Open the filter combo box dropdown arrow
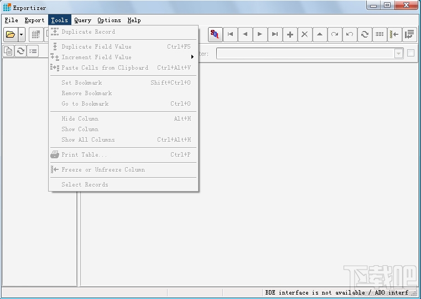The width and height of the screenshot is (421, 299). pyautogui.click(x=399, y=54)
